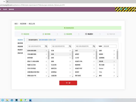The image size is (136, 102).
Task: Go to 商品管理 in breadcrumb
Action: pyautogui.click(x=23, y=24)
